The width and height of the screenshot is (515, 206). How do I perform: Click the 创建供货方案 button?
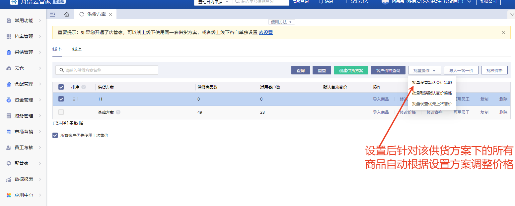click(x=351, y=70)
